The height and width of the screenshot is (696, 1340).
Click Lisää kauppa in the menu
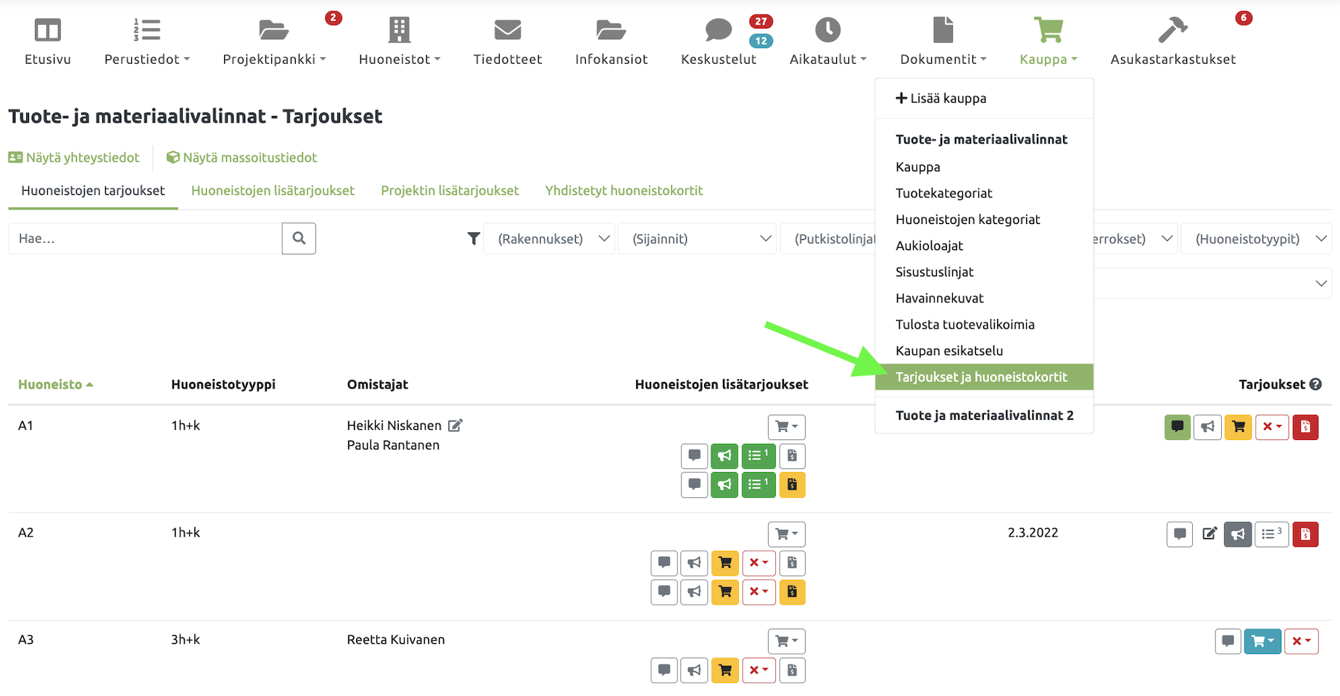[x=941, y=99]
